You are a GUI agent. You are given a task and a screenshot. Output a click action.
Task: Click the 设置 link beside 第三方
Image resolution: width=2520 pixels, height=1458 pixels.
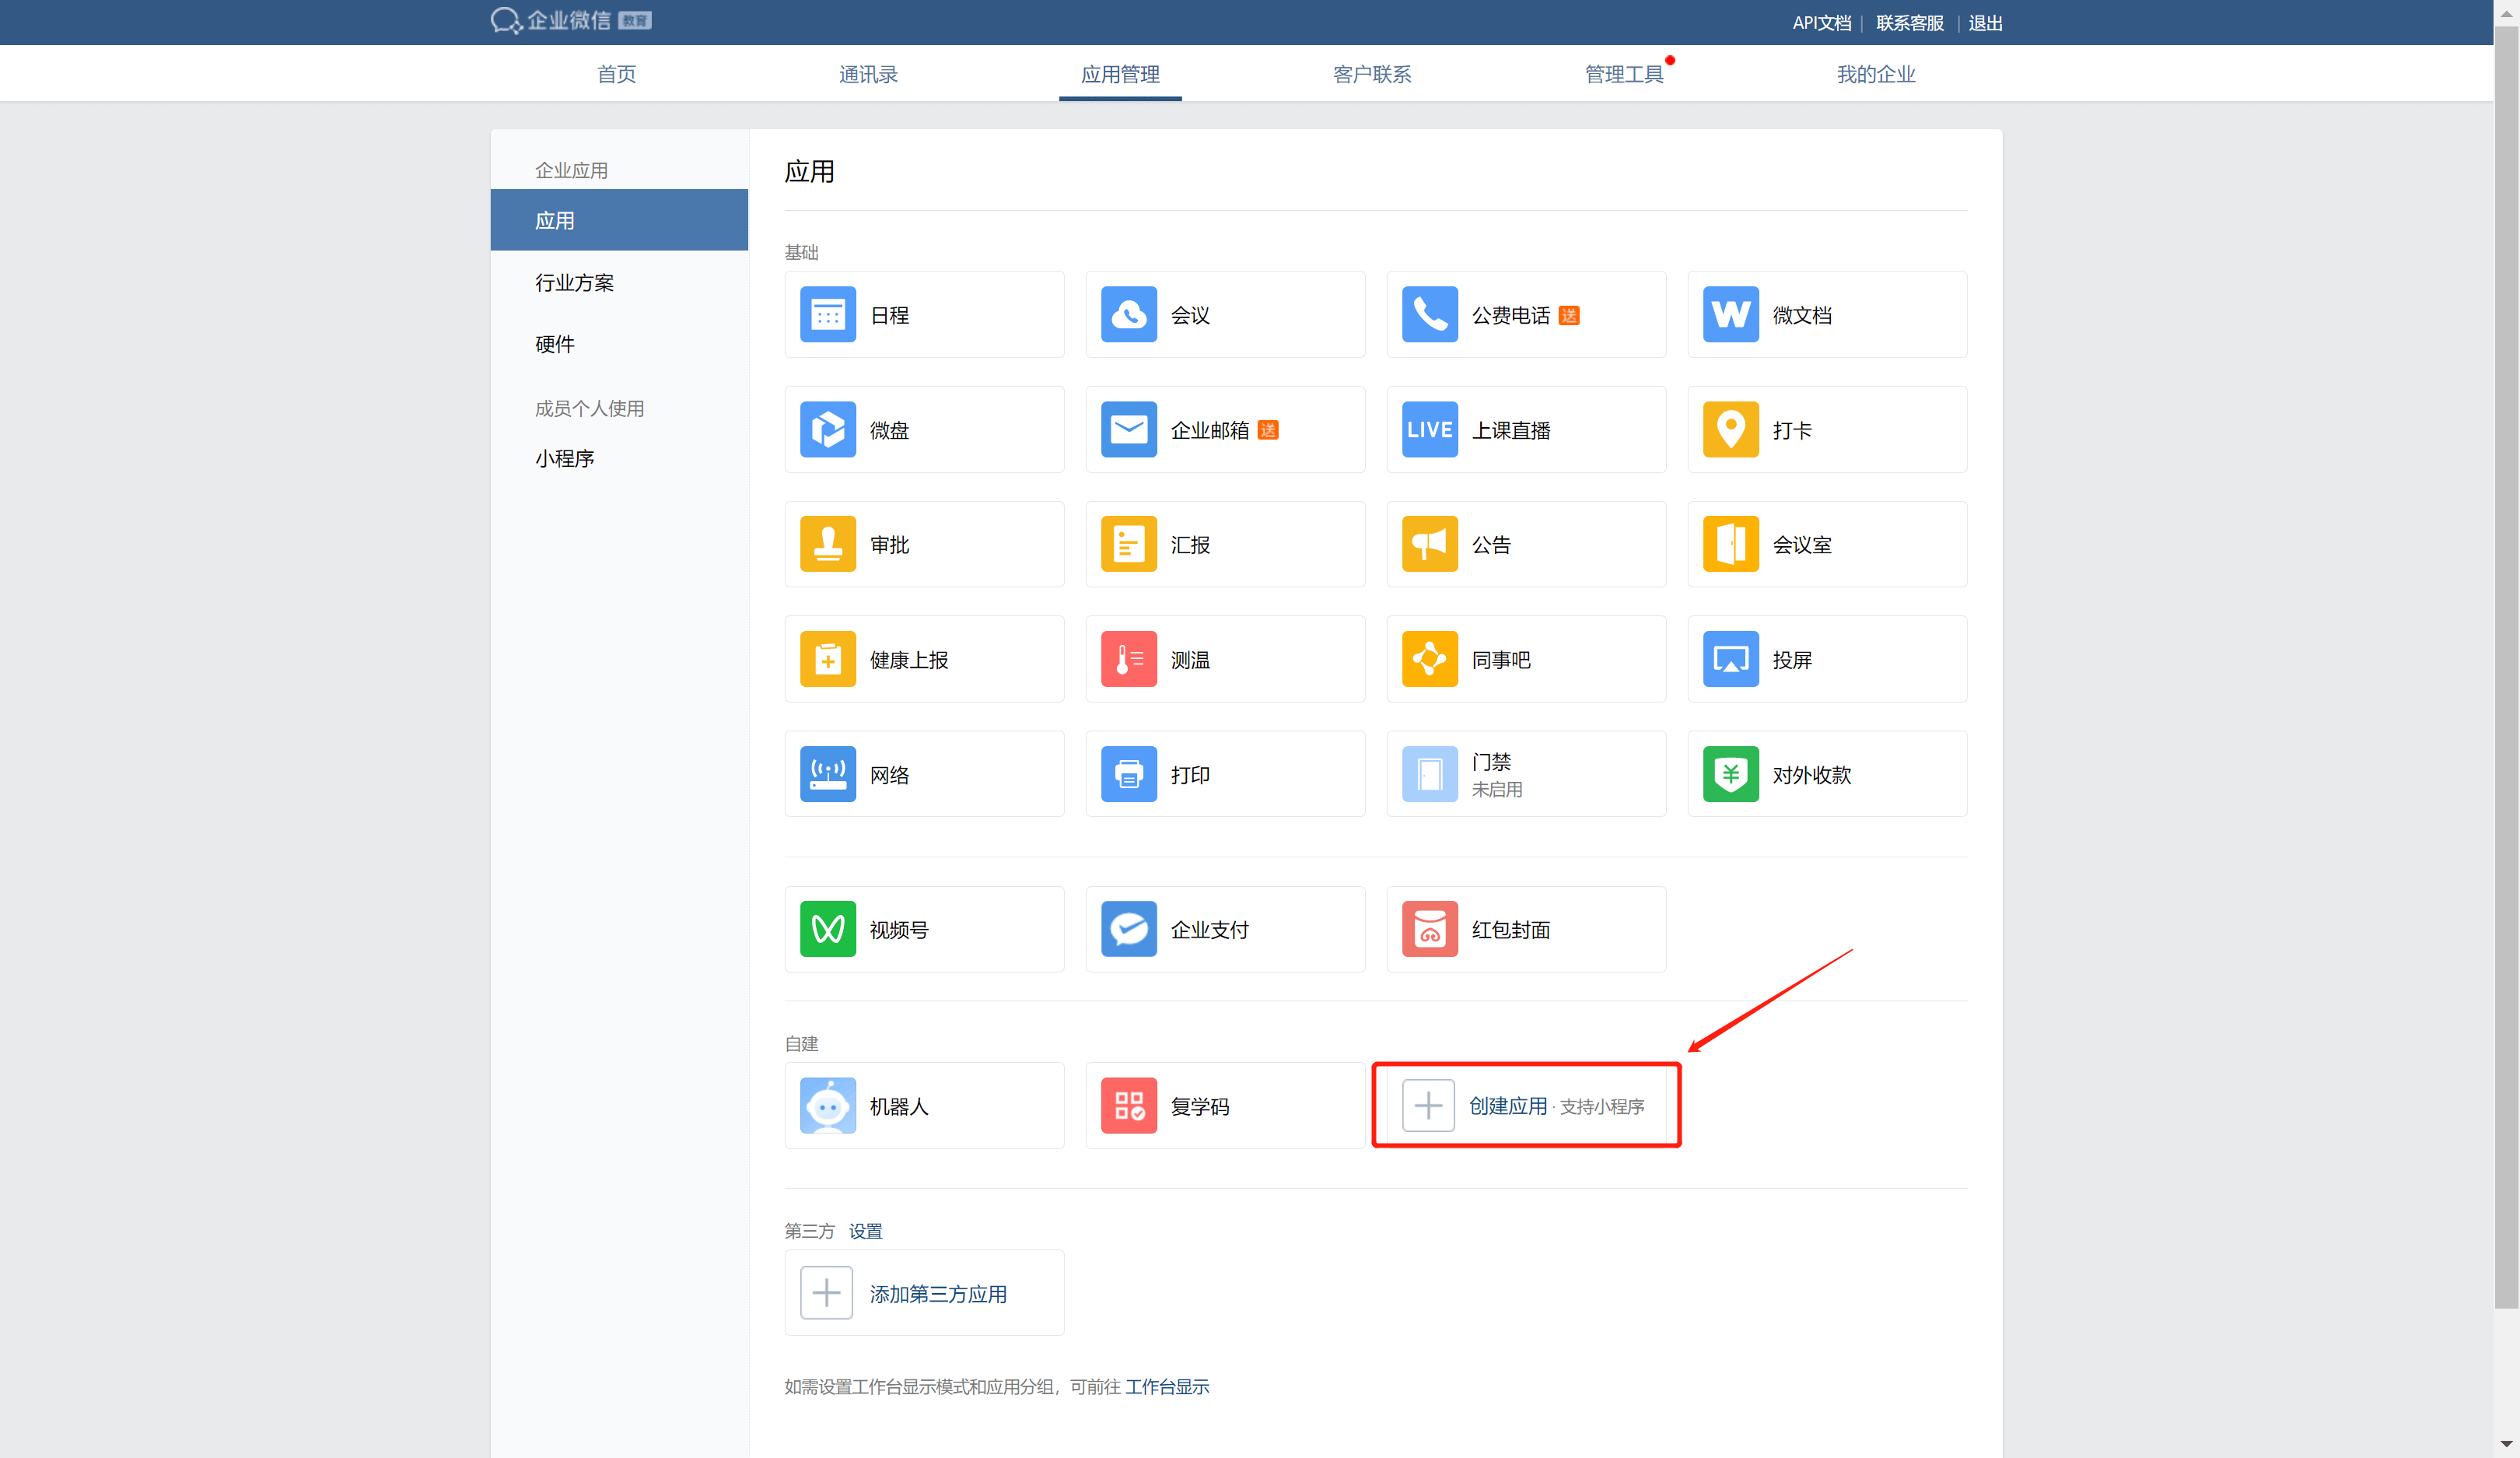point(865,1231)
